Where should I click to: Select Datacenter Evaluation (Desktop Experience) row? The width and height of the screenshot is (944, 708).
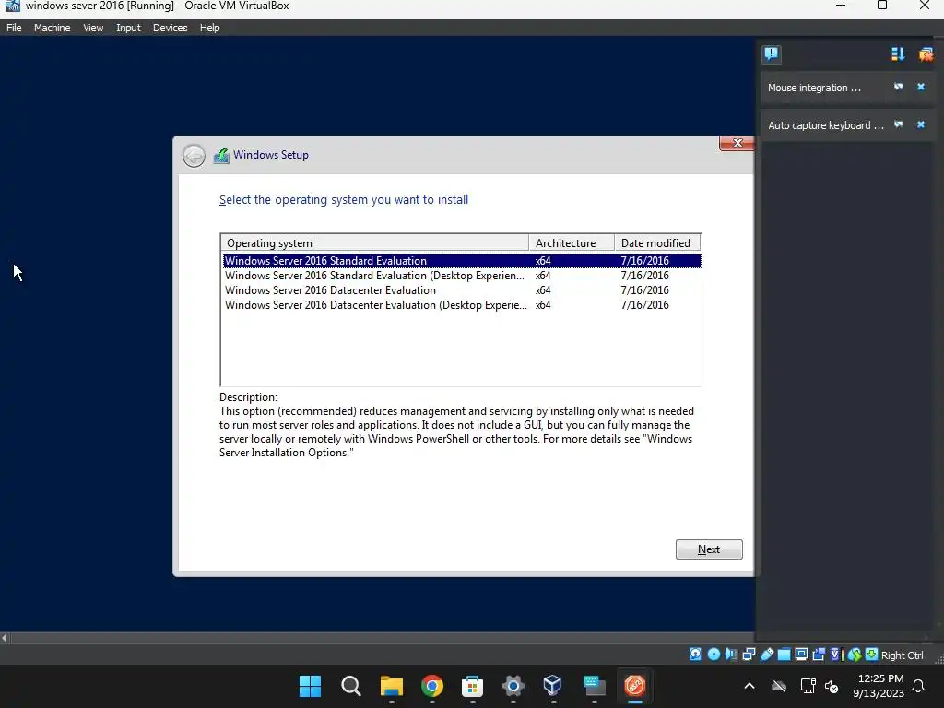[x=461, y=304]
